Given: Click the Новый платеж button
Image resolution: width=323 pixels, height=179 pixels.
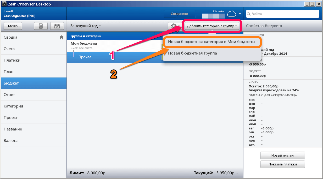Looking at the screenshot, I should pyautogui.click(x=283, y=155).
